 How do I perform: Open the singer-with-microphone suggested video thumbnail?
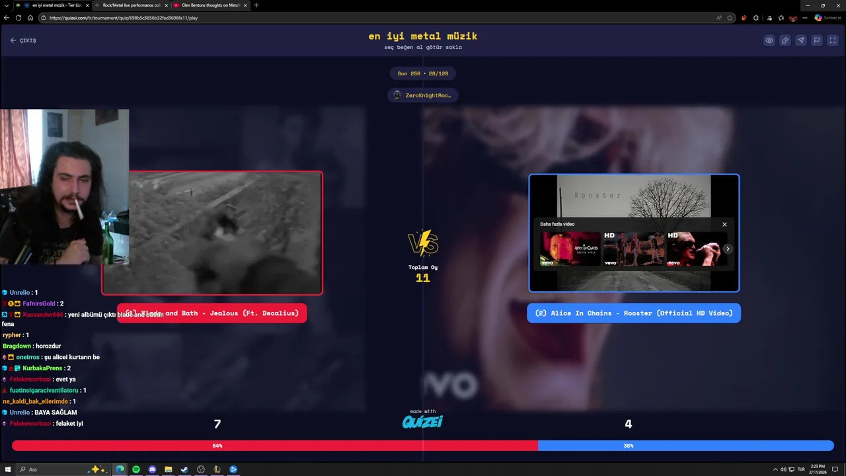tap(696, 249)
